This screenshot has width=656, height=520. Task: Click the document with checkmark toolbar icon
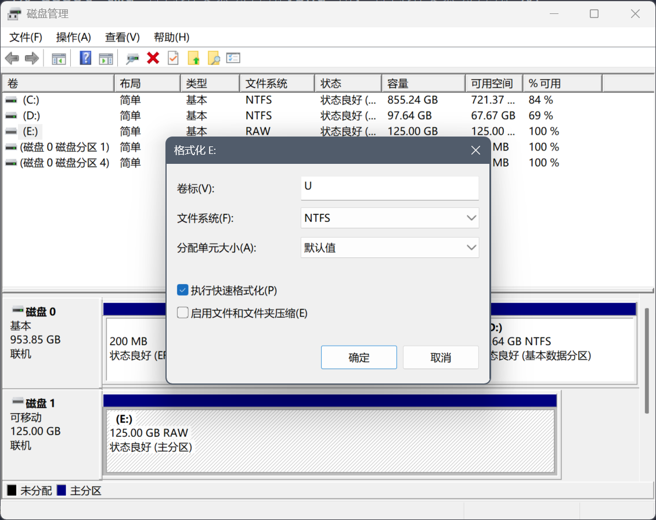tap(173, 58)
